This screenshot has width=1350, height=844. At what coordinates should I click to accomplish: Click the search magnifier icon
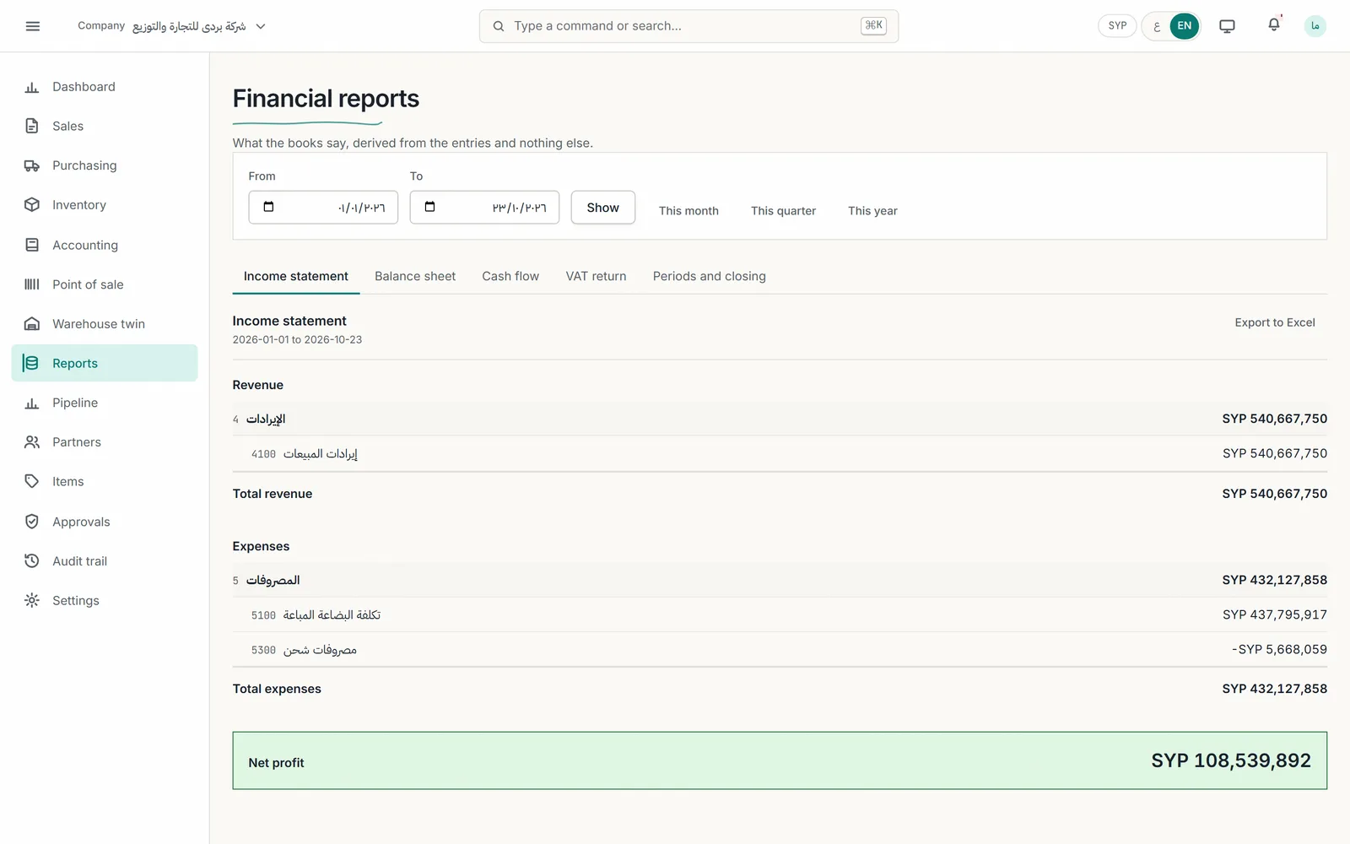[x=499, y=26]
